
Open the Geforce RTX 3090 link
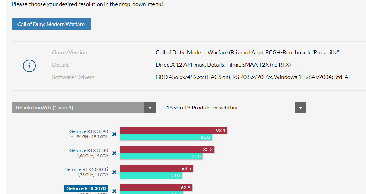click(89, 131)
